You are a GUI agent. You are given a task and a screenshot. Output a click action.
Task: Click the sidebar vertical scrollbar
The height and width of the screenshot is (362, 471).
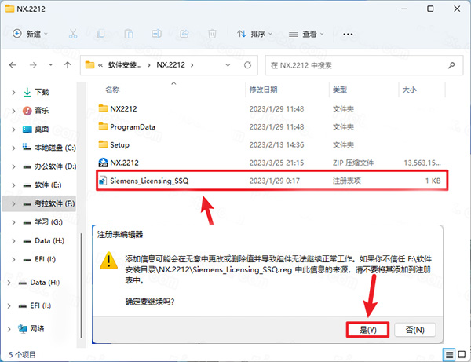click(x=81, y=285)
